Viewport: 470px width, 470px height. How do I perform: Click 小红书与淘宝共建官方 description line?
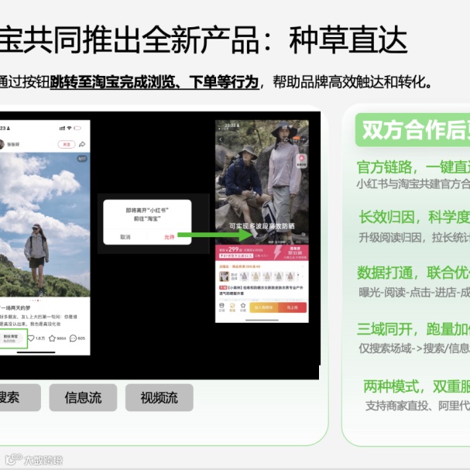click(x=413, y=184)
